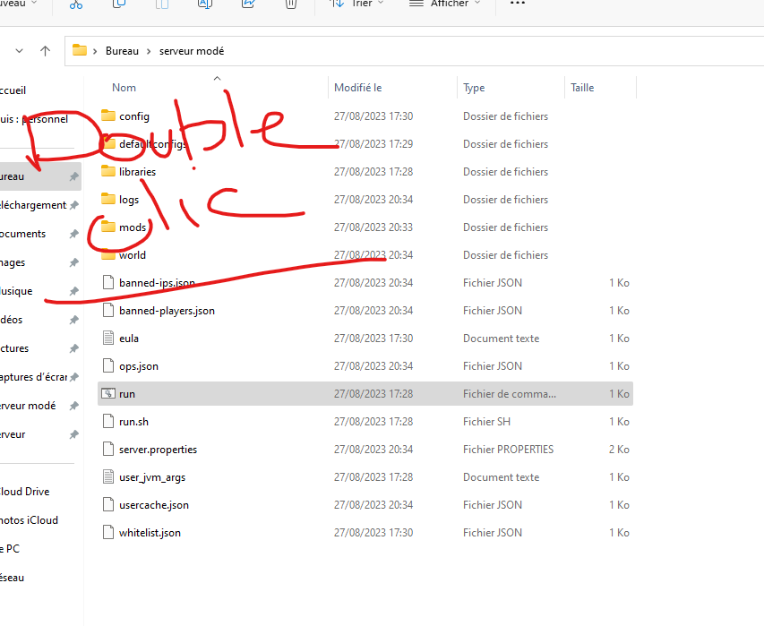The width and height of the screenshot is (764, 626).
Task: Open serveur modé in the navigation pane
Action: [x=28, y=406]
